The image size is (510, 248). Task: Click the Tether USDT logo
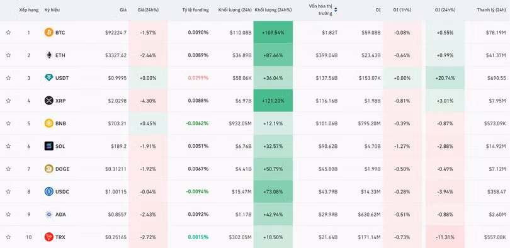48,78
